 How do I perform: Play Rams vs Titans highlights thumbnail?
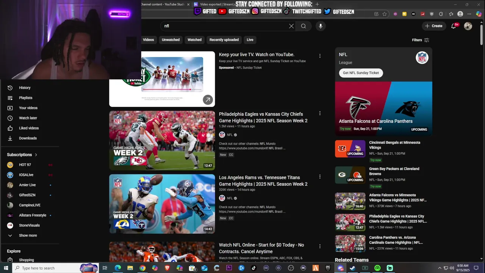[x=162, y=204]
